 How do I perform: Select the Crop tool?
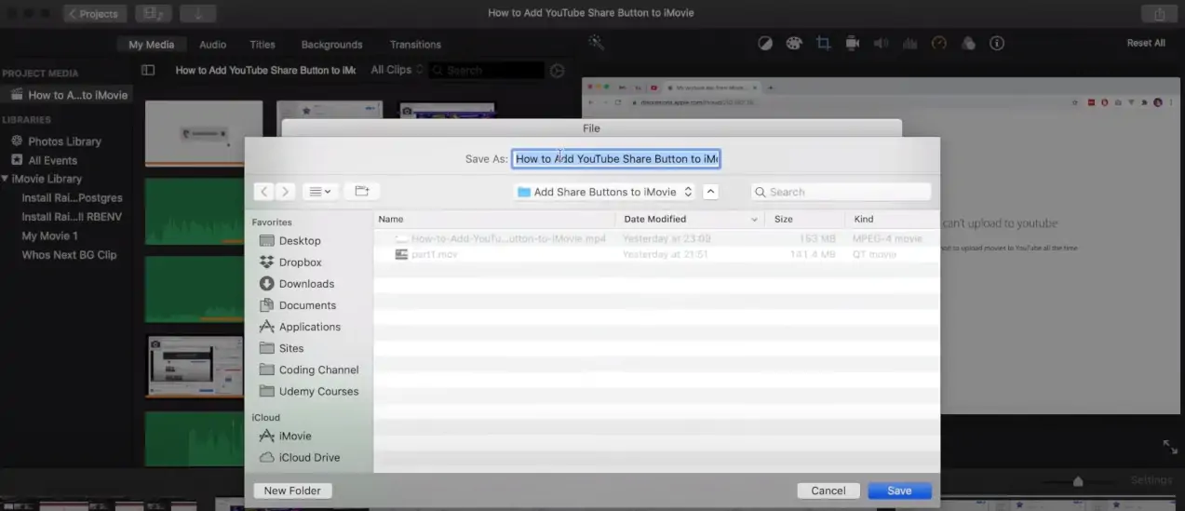(823, 44)
